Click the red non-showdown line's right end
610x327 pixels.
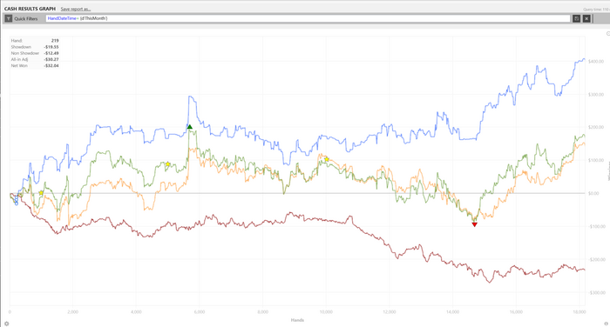pos(584,270)
